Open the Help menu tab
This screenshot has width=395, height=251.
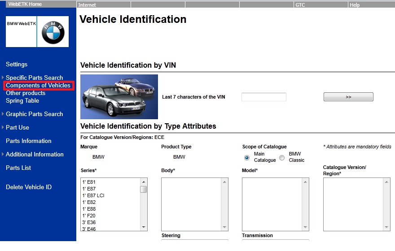tap(372, 4)
